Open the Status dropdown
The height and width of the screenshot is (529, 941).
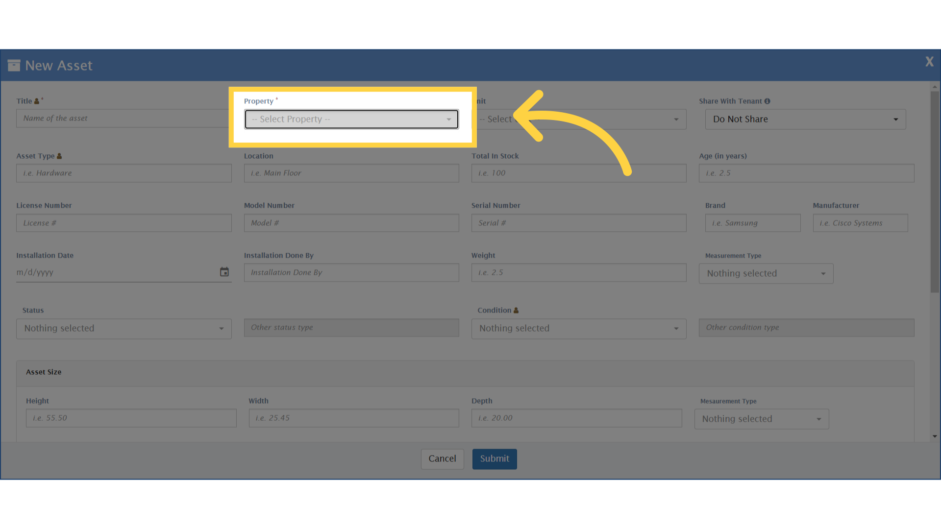(x=124, y=329)
